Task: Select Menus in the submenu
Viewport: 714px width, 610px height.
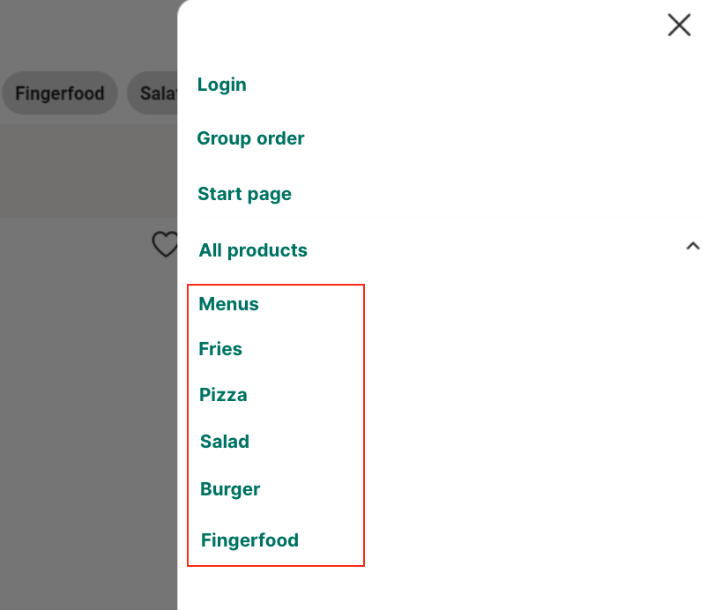Action: click(x=229, y=304)
